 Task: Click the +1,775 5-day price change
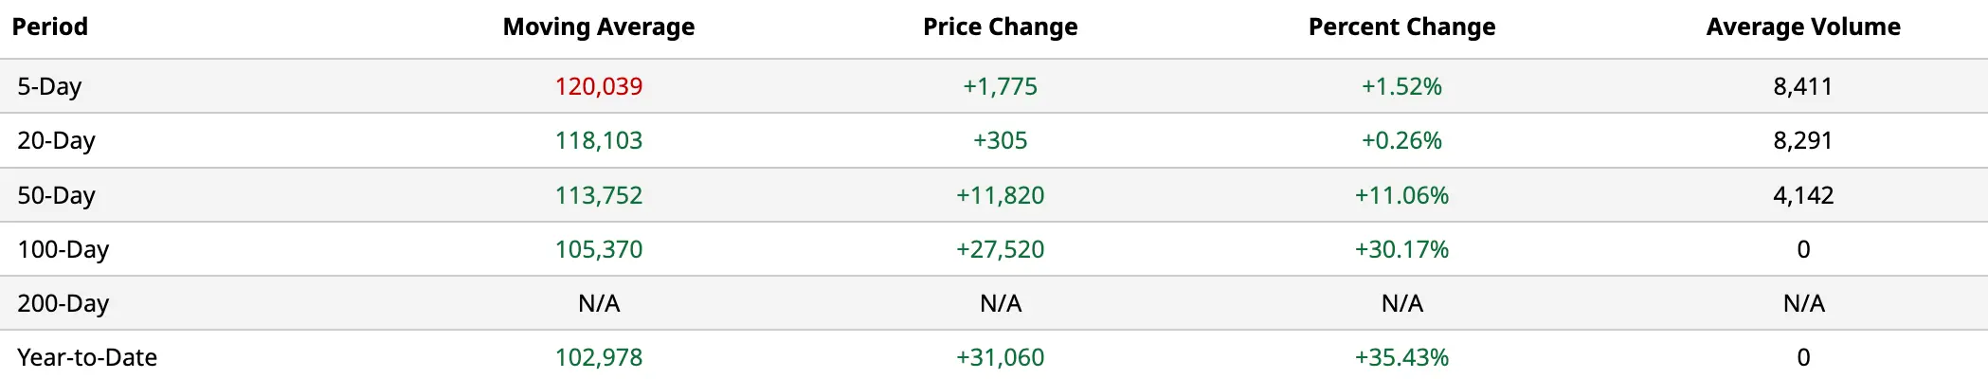point(1001,86)
